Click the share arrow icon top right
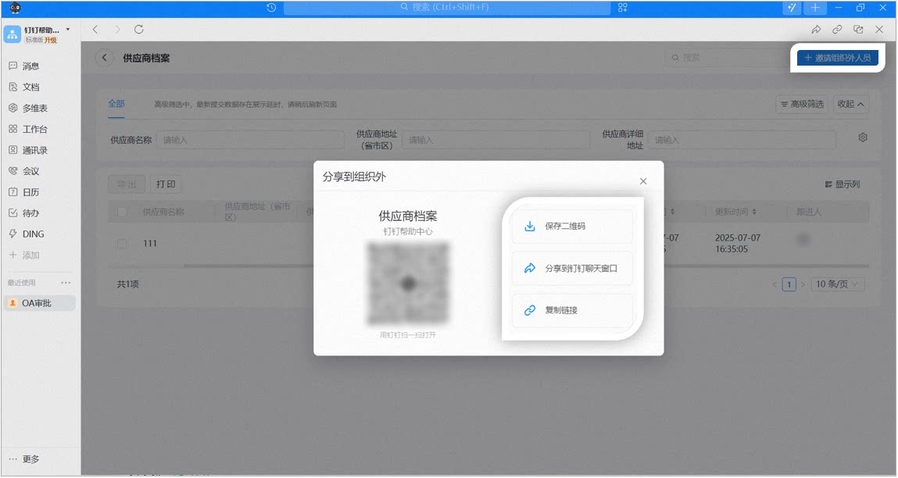898x478 pixels. [816, 29]
